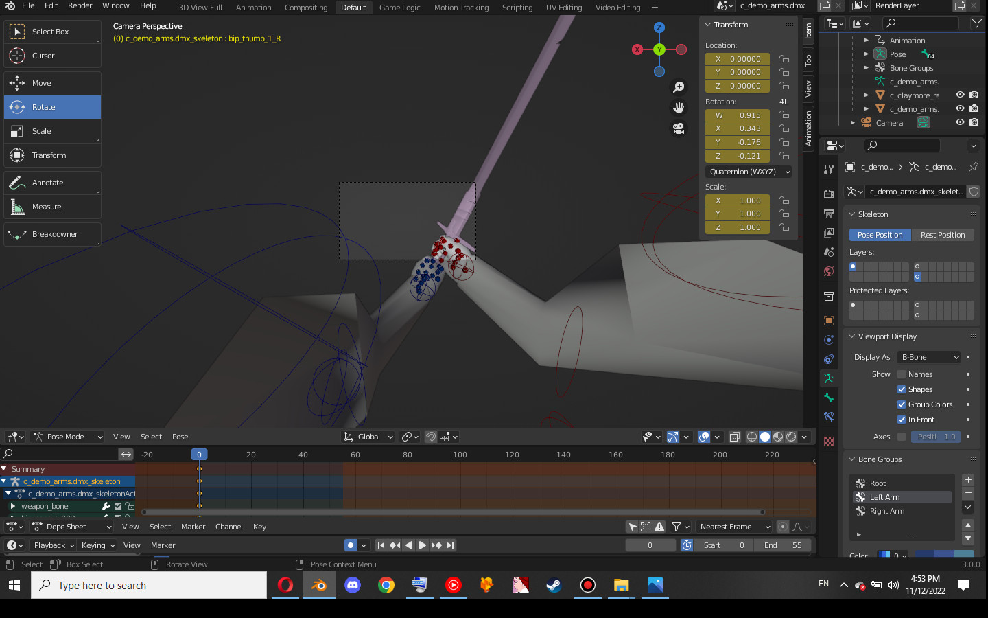Open the Display As B-Bone dropdown
Image resolution: width=988 pixels, height=618 pixels.
[x=928, y=356]
